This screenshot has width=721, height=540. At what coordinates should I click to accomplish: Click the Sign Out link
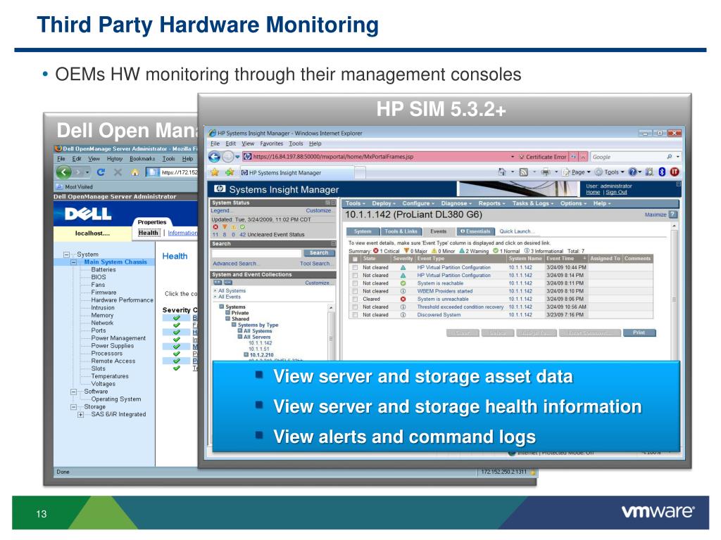click(x=616, y=193)
